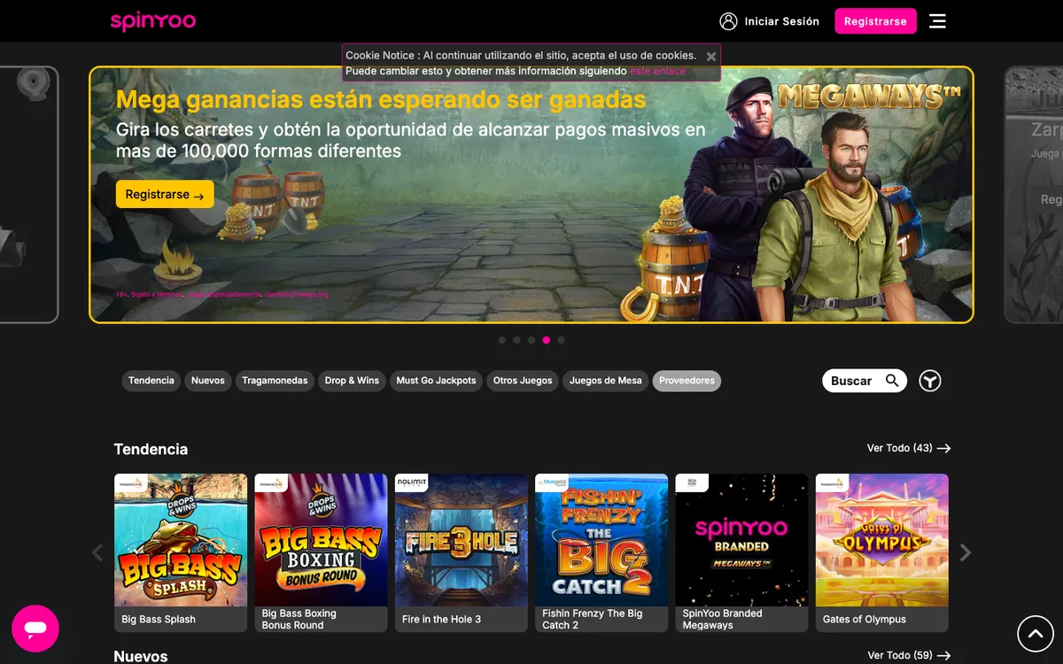Select the Drop & Wins tab
This screenshot has height=664, width=1063.
pyautogui.click(x=352, y=381)
